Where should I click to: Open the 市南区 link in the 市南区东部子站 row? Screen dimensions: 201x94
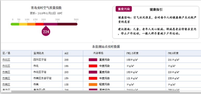(x=6, y=78)
